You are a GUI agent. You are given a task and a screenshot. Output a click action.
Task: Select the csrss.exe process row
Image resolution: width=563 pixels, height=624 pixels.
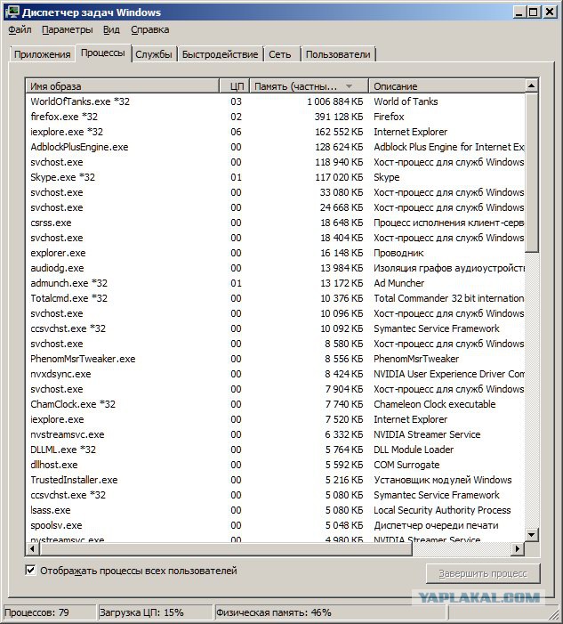pyautogui.click(x=275, y=223)
